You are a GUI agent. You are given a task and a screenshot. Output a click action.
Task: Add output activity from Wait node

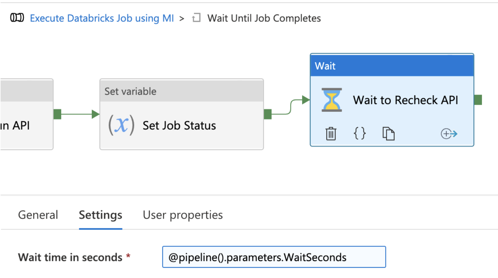click(x=449, y=134)
